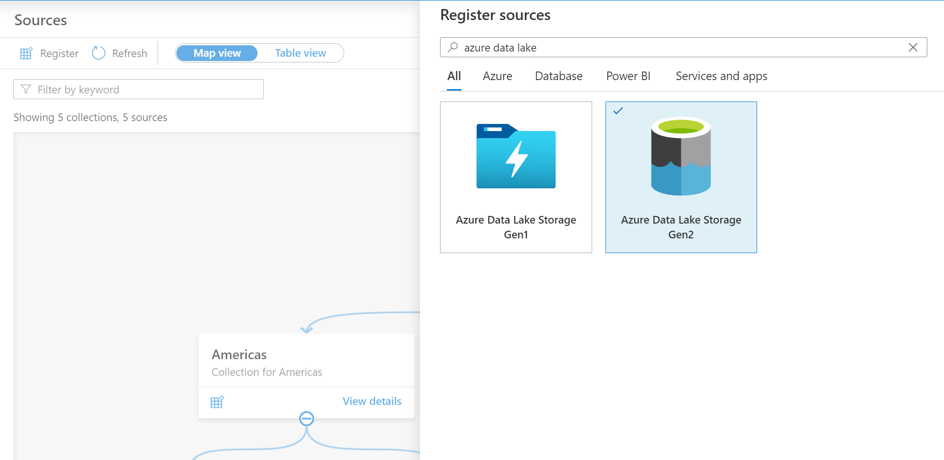Open View details for Americas
The height and width of the screenshot is (460, 944).
coord(372,401)
